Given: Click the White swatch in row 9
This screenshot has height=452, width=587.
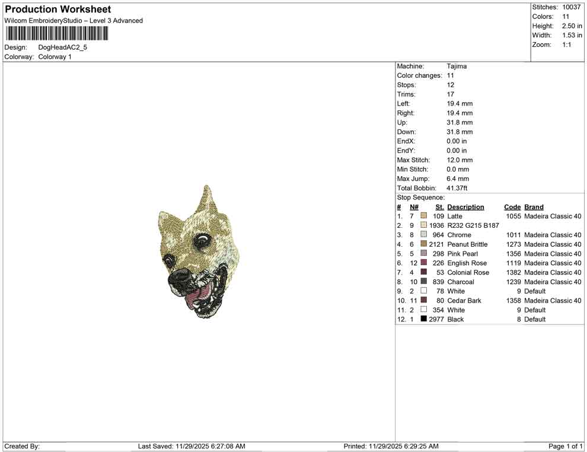Looking at the screenshot, I should [x=423, y=291].
